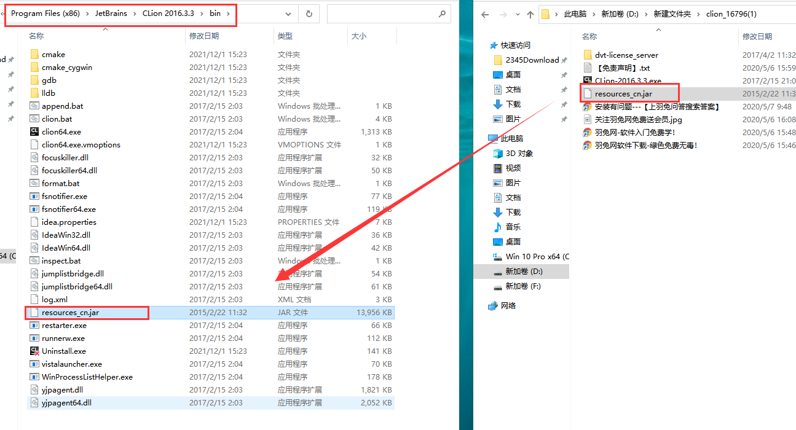Click the 音乐 note icon
The height and width of the screenshot is (430, 796).
point(498,227)
